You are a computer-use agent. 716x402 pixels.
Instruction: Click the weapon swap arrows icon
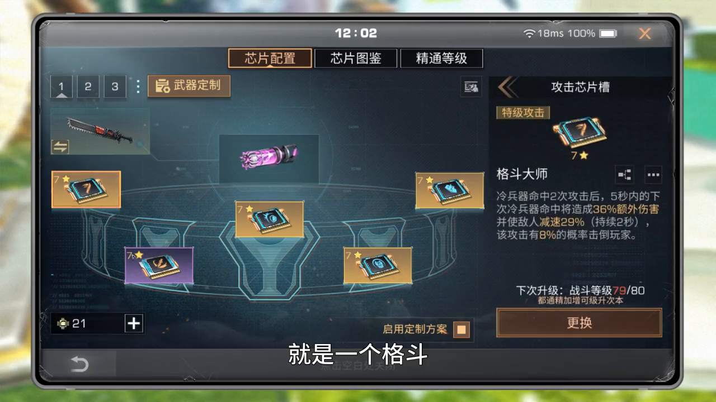point(60,146)
